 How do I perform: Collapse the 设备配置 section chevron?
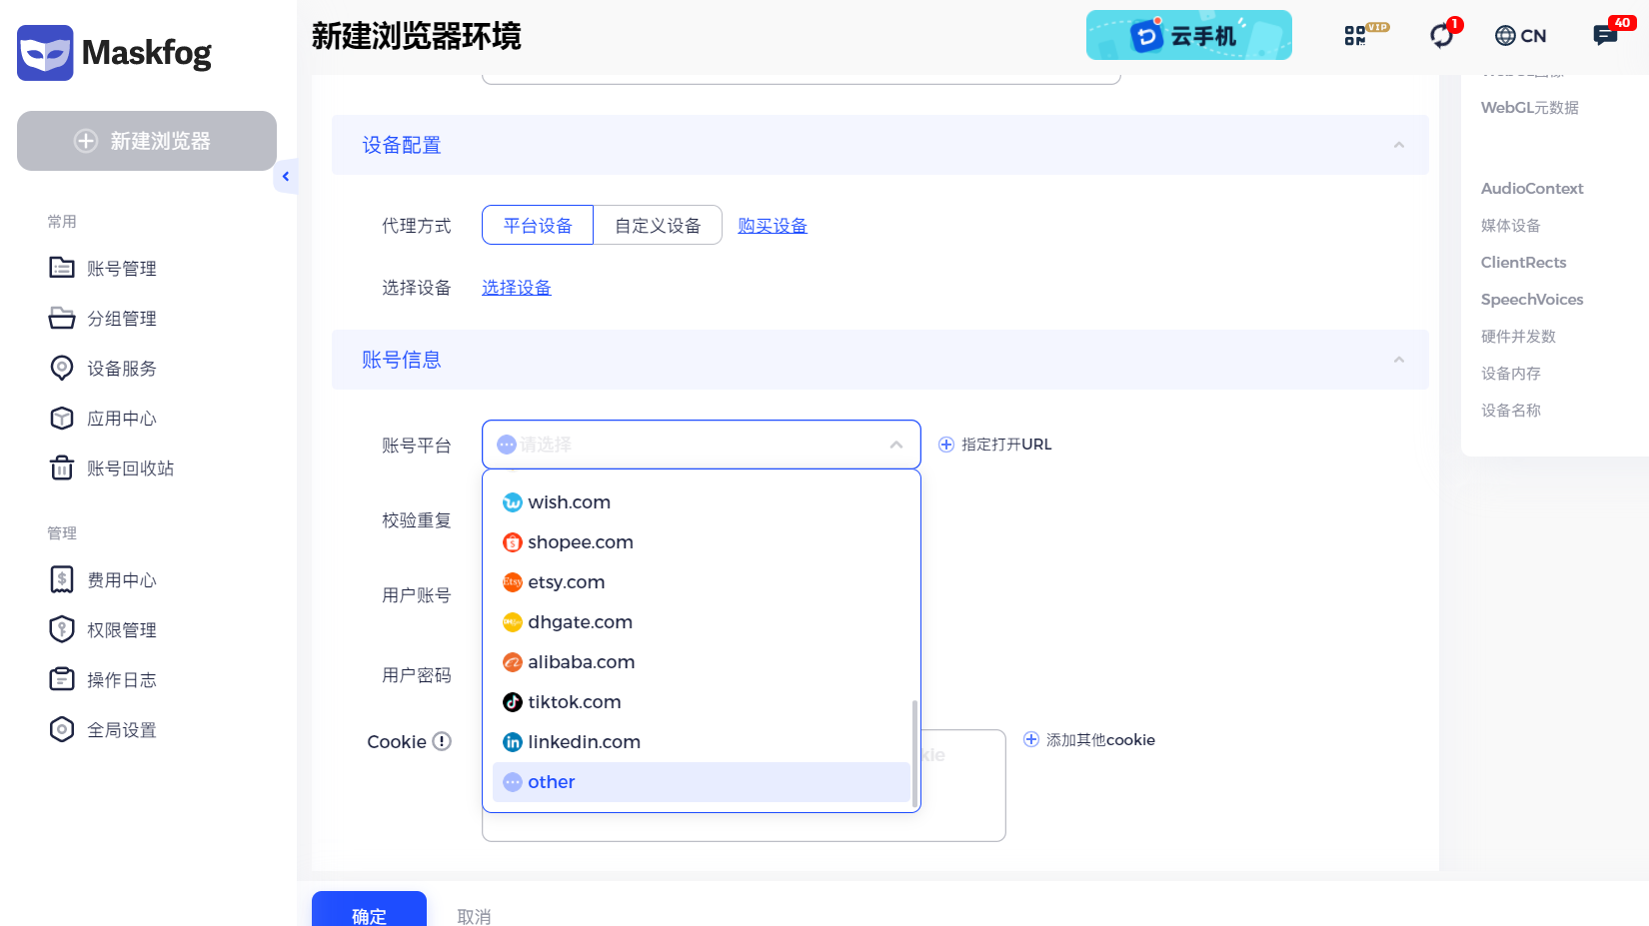coord(1399,145)
